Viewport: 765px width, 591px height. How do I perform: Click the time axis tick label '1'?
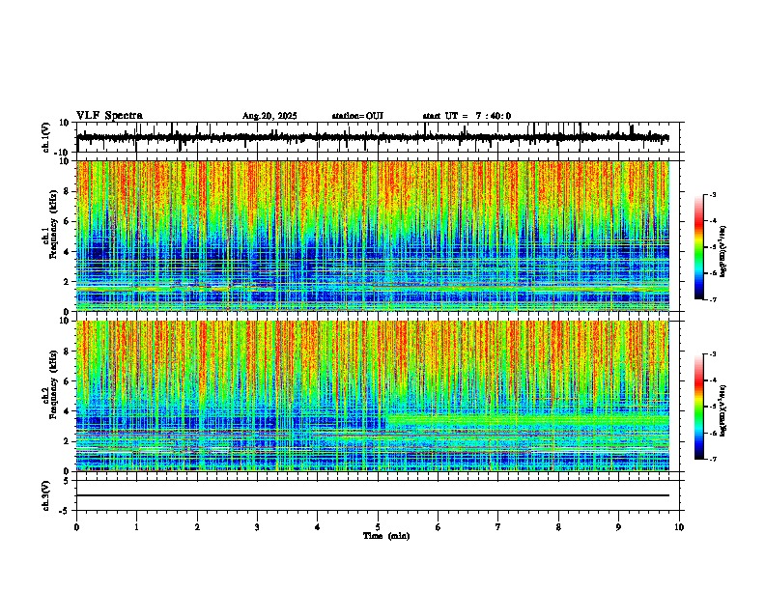click(136, 526)
